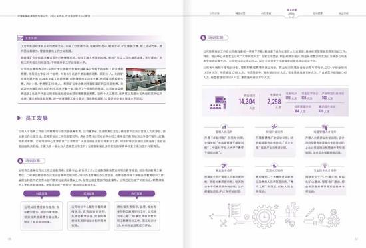The image size is (366, 248).
Task: Click the icon above 专业技术人才培养 card
Action: pos(325,166)
